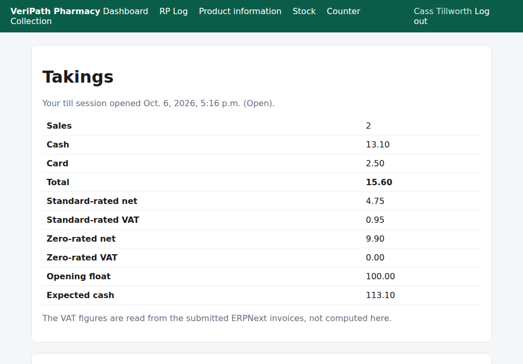Click the Expected cash label
This screenshot has width=523, height=364.
[x=81, y=295]
